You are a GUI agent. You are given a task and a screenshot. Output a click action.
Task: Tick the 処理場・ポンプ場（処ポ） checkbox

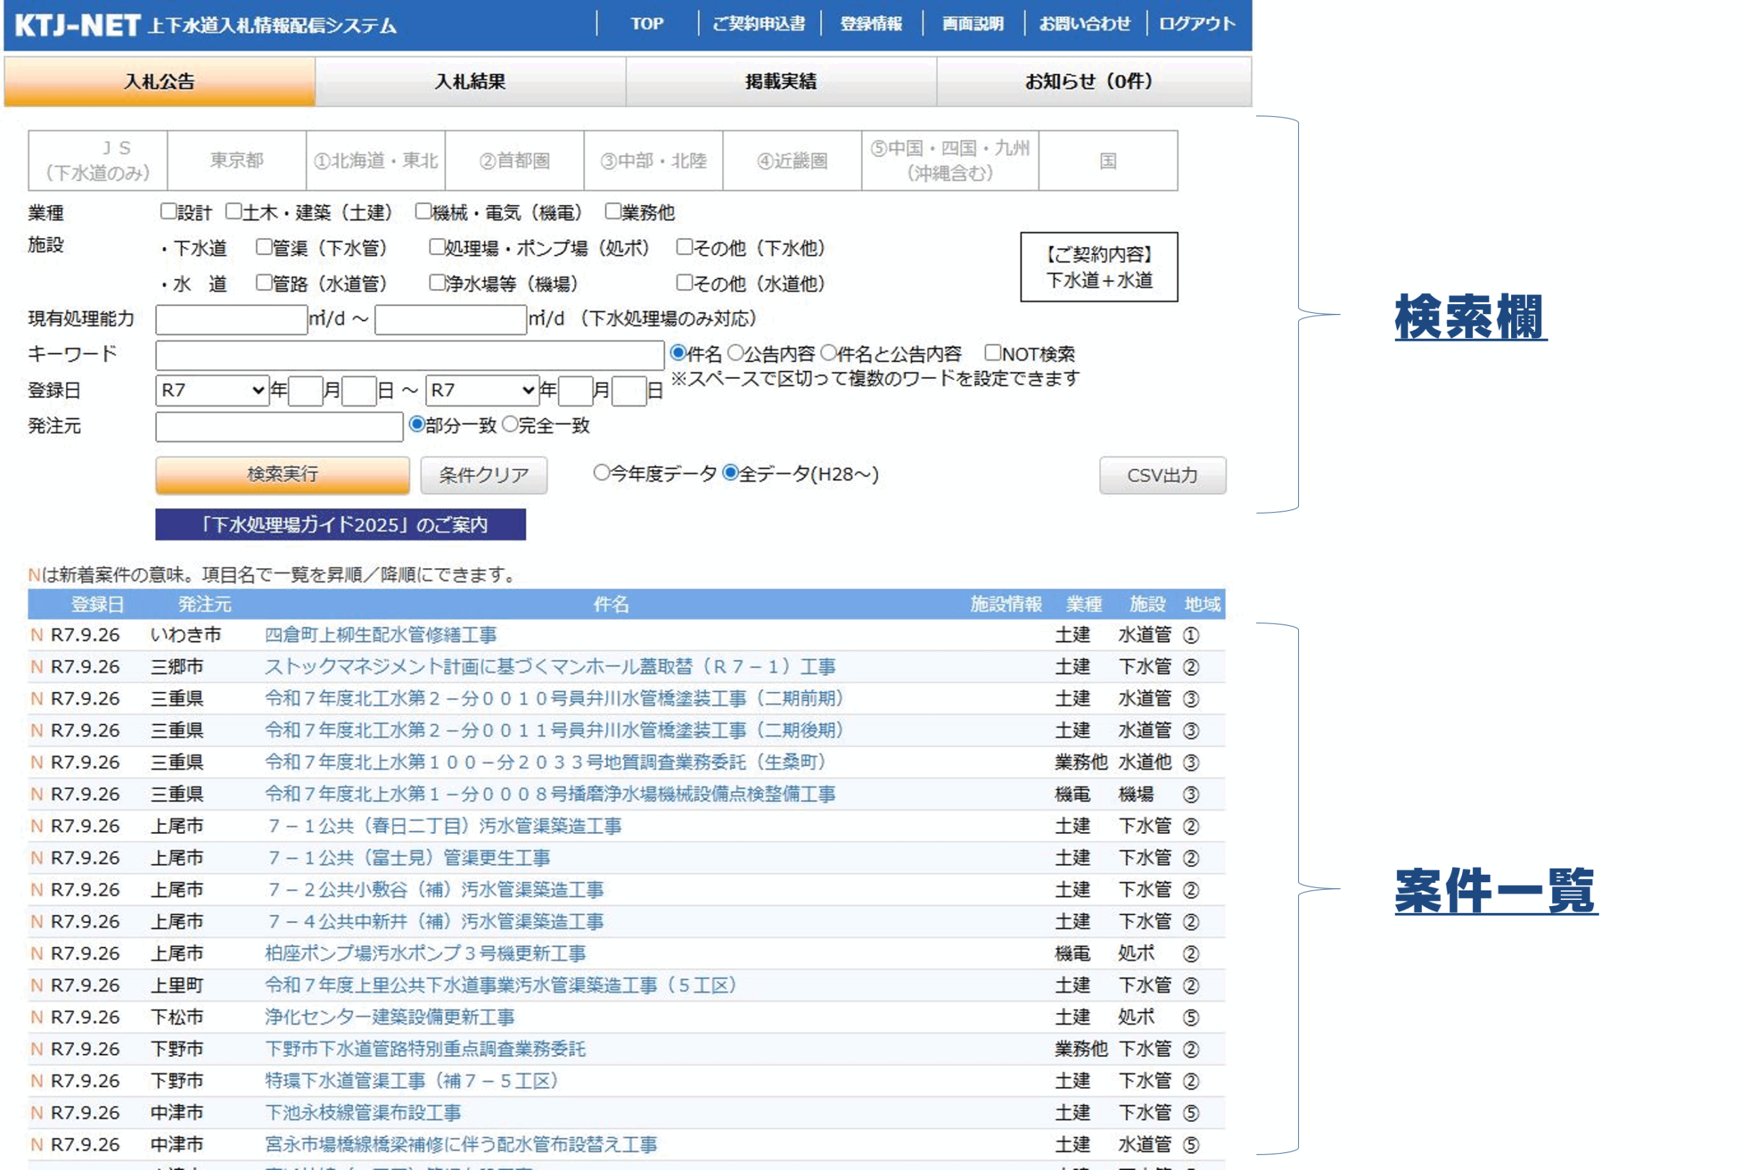[437, 247]
